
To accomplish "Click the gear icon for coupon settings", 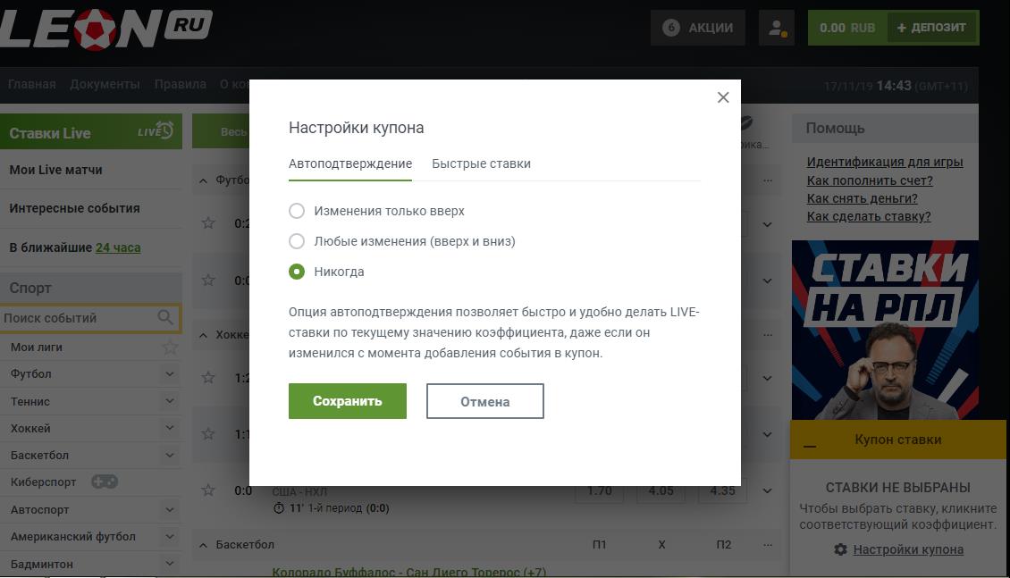I will pyautogui.click(x=840, y=549).
